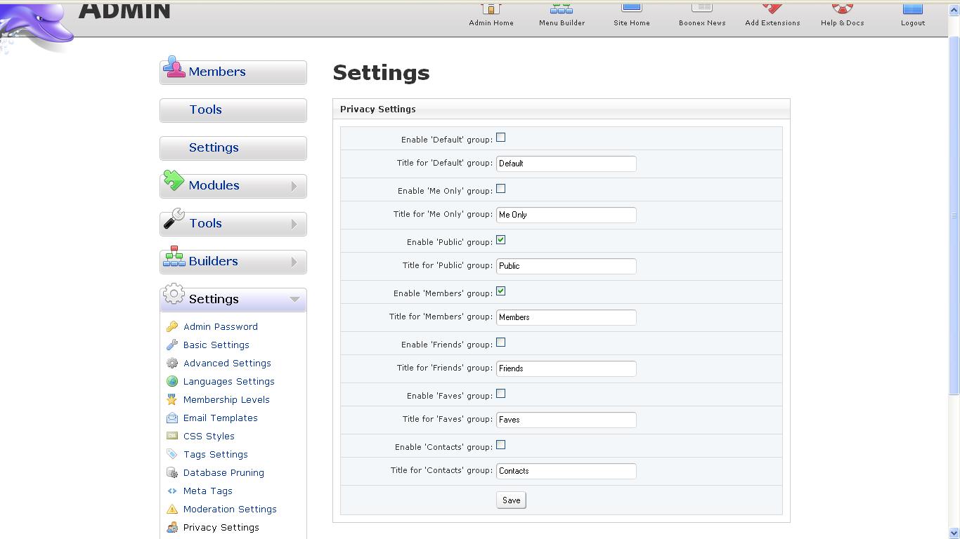This screenshot has width=960, height=539.
Task: Expand the Builders sidebar menu arrow
Action: coord(294,262)
